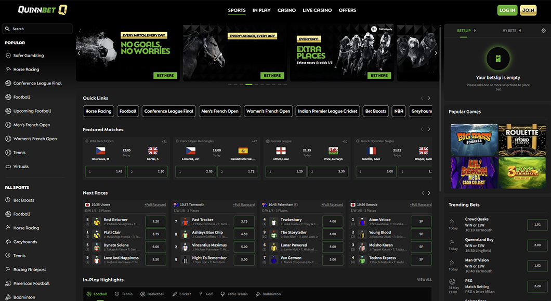Viewport: 551px width, 301px height.
Task: Pick Bouzkova, M at odds 1.45
Action: pyautogui.click(x=105, y=172)
